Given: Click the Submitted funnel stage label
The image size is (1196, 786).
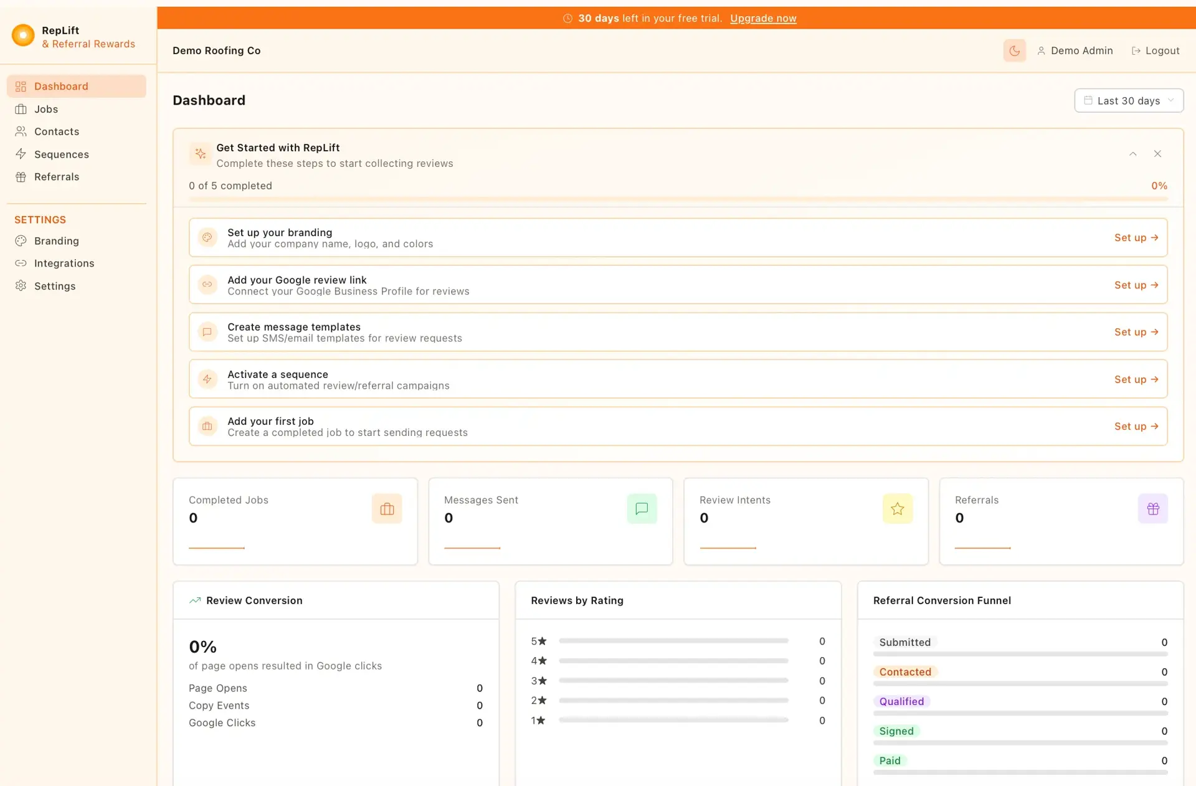Looking at the screenshot, I should 904,642.
